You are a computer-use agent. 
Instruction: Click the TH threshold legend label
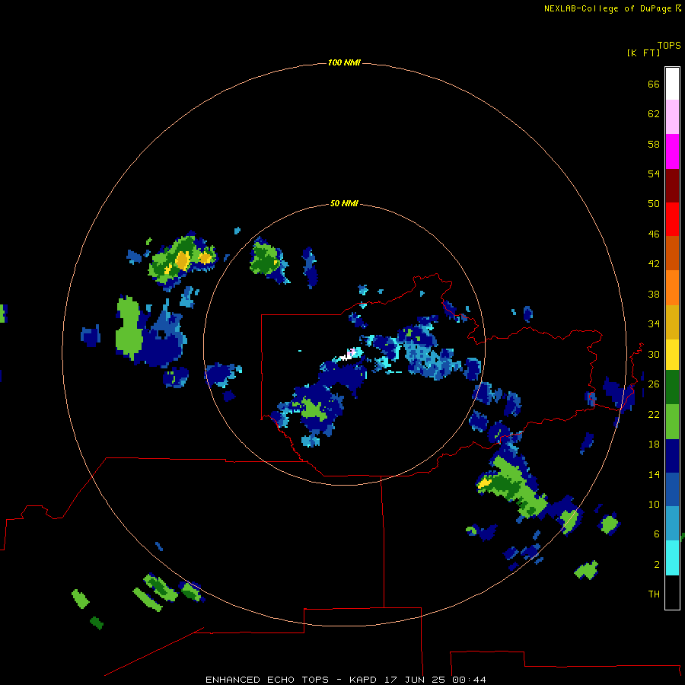click(x=654, y=594)
